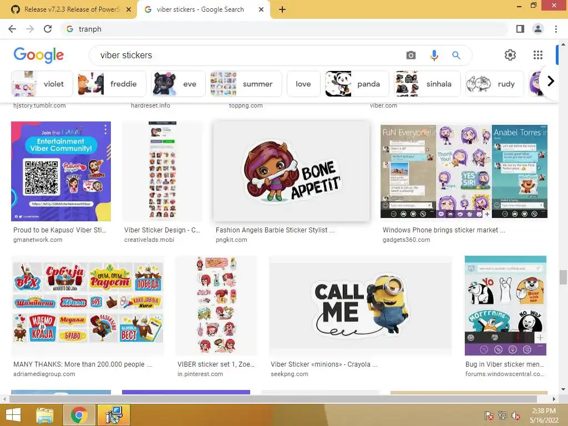Open muted volume tray icon
This screenshot has height=426, width=568.
click(515, 415)
